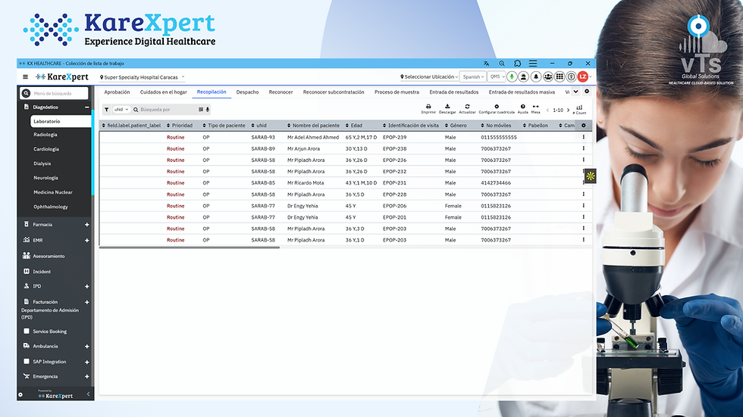Click the yellow star floating widget
The image size is (743, 417).
coord(590,176)
